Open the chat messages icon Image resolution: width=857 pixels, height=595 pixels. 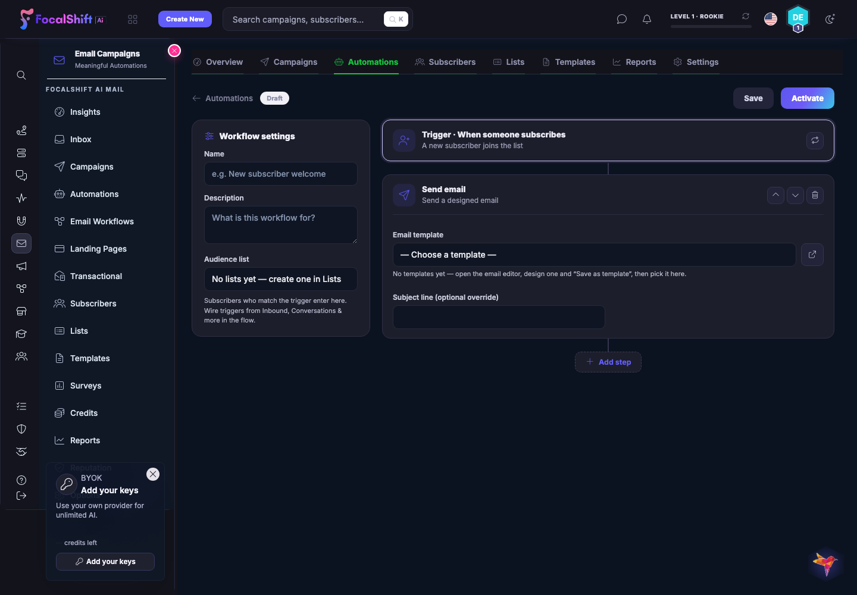pos(622,19)
